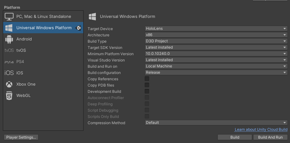
Task: Select the Xbox One platform label
Action: 26,84
